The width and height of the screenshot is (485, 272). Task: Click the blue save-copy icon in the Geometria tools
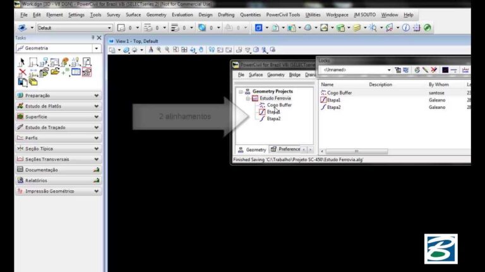tap(22, 82)
